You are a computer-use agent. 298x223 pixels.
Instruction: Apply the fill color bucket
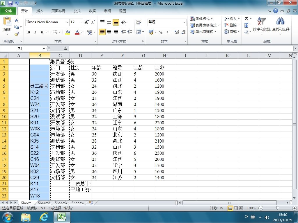click(x=68, y=32)
